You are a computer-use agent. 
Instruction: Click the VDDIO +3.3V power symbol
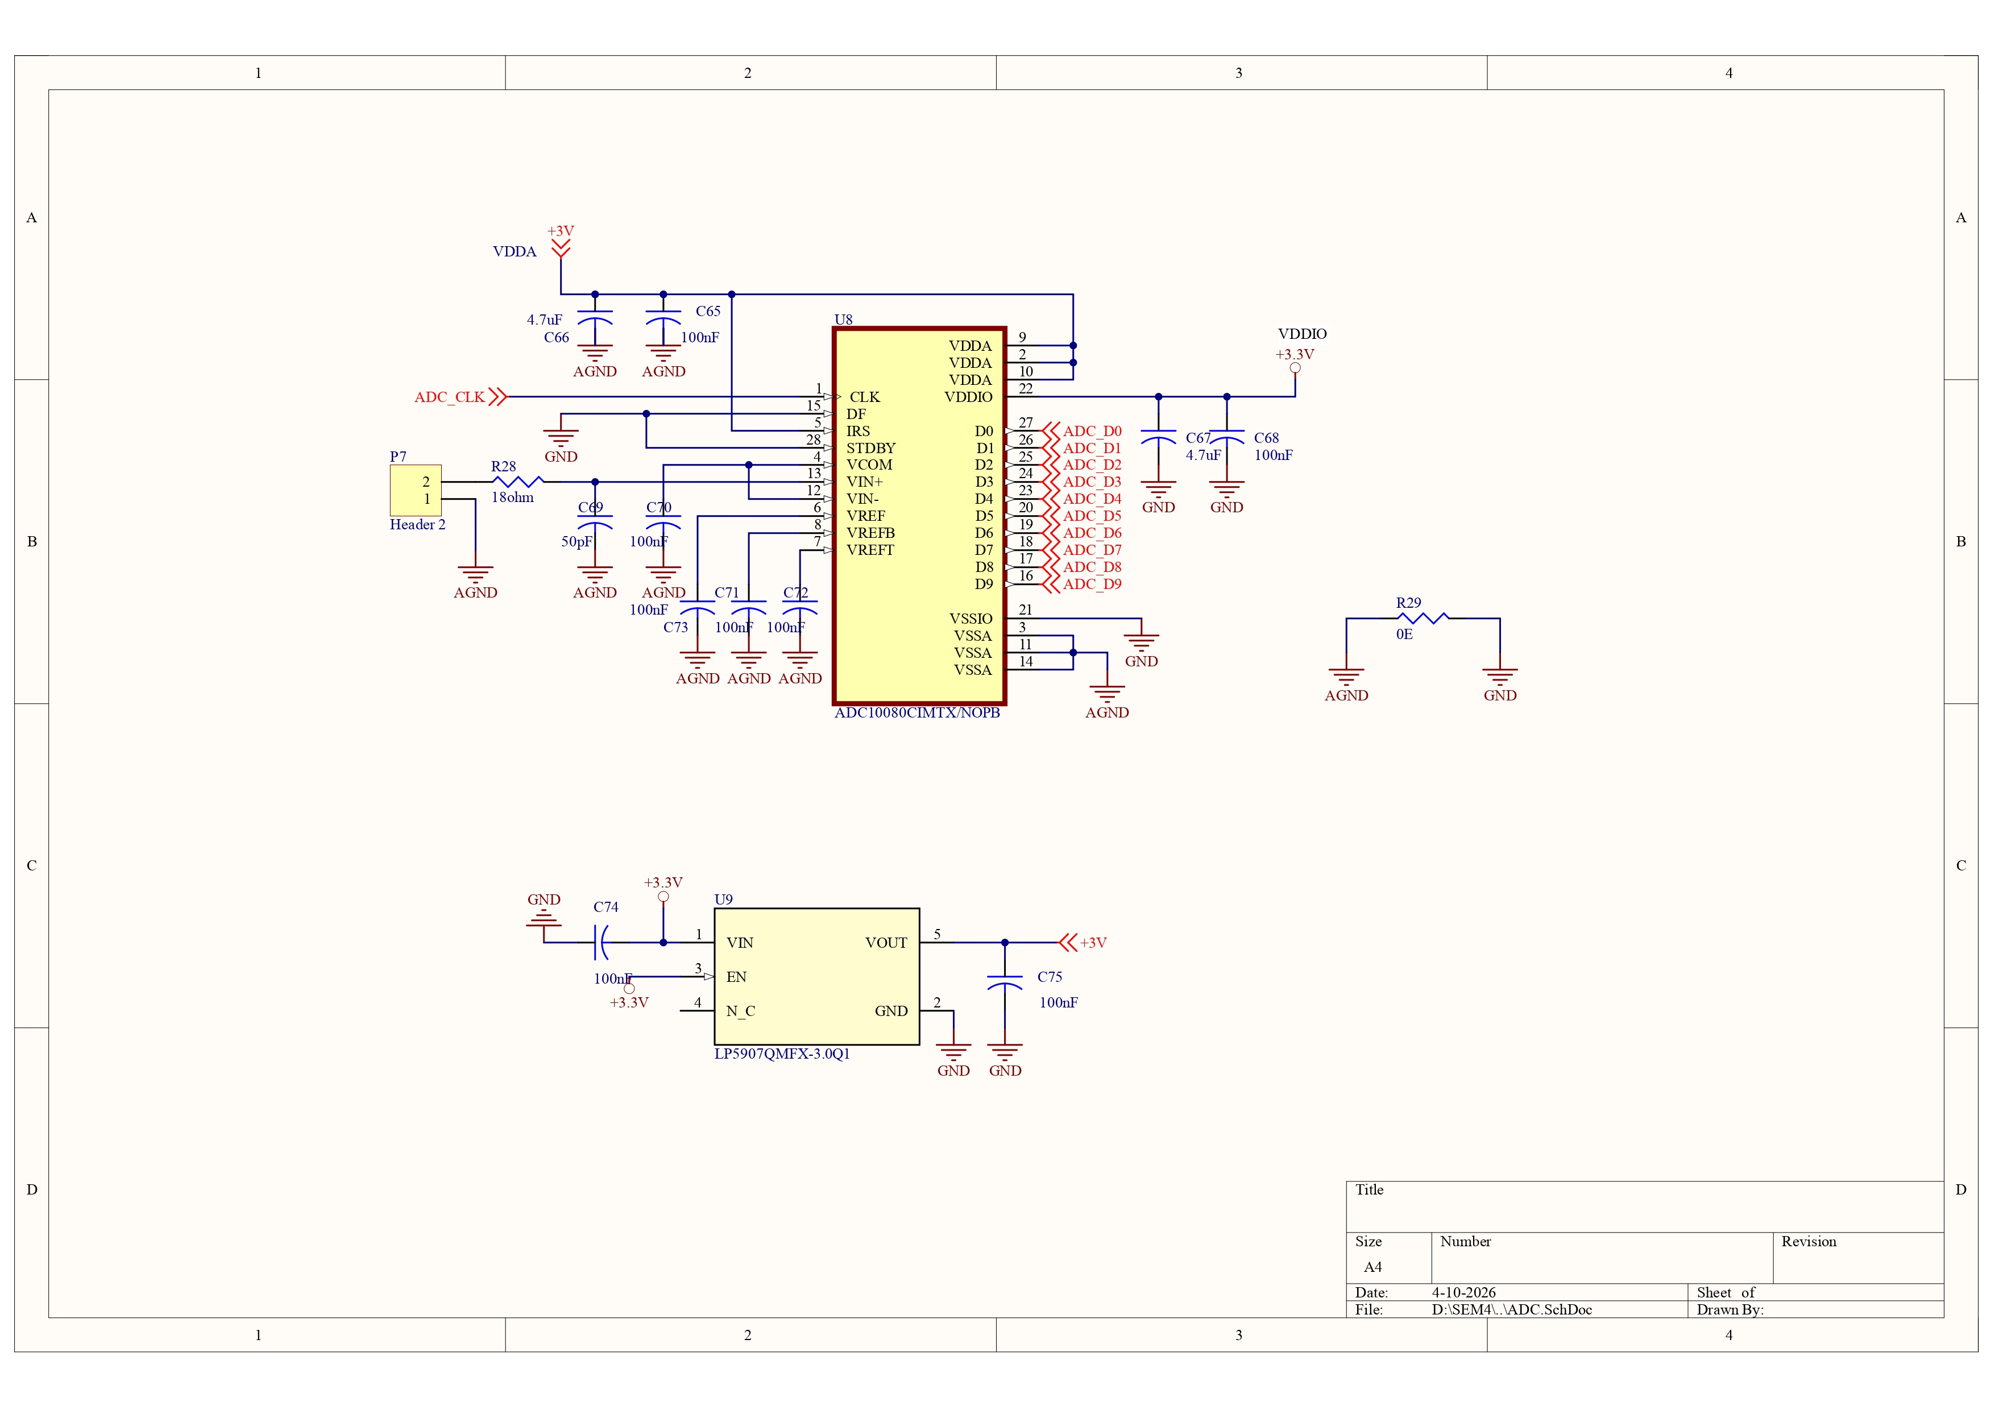1295,366
